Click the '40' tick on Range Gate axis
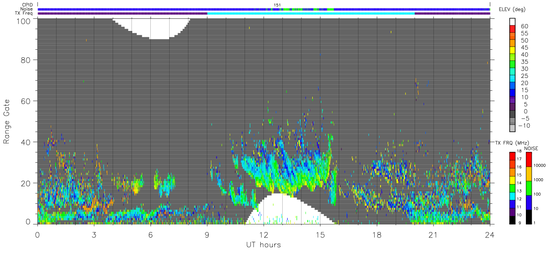The height and width of the screenshot is (254, 551). pos(26,142)
